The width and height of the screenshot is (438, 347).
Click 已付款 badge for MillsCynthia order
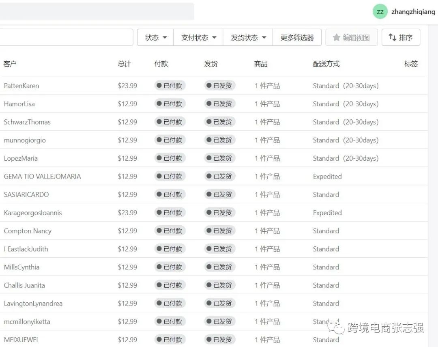click(170, 267)
